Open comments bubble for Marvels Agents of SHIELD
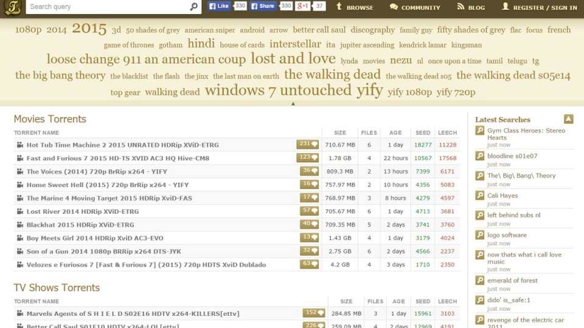 pos(313,313)
